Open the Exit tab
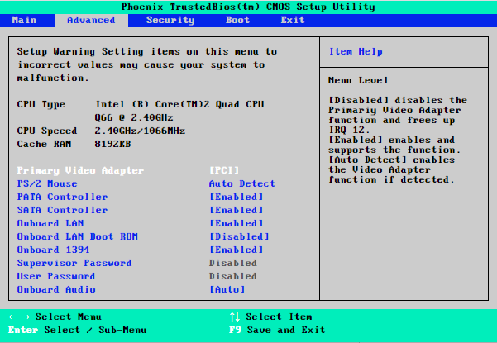The width and height of the screenshot is (497, 343). point(293,21)
